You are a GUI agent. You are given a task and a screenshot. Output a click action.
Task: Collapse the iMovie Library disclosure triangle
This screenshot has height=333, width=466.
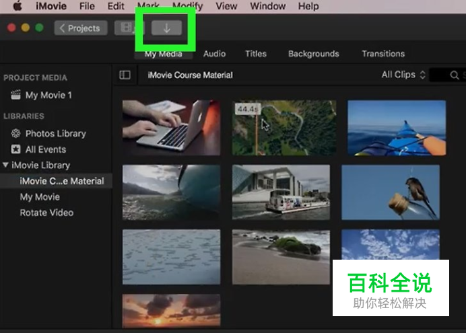(x=5, y=165)
